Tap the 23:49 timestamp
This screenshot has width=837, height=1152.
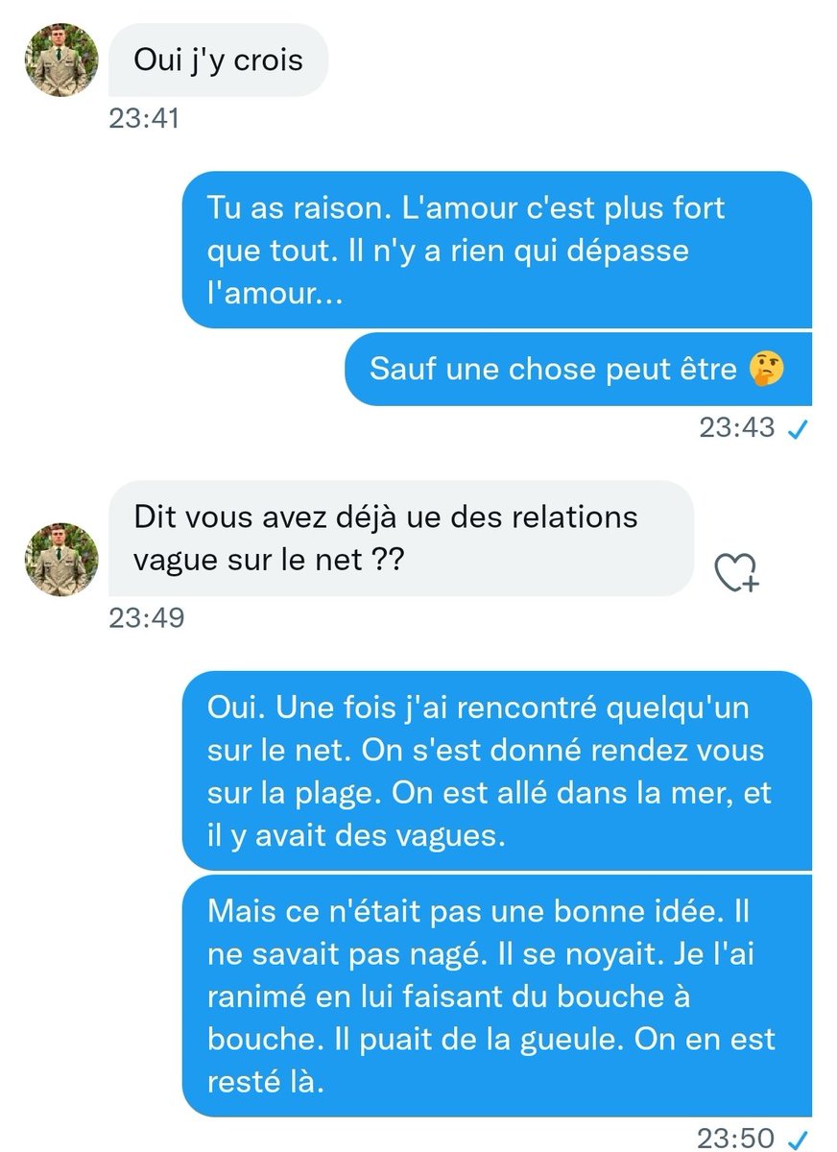tap(145, 617)
